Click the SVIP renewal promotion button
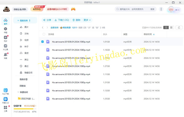Viewport: 184px width, 117px height. (x=57, y=9)
